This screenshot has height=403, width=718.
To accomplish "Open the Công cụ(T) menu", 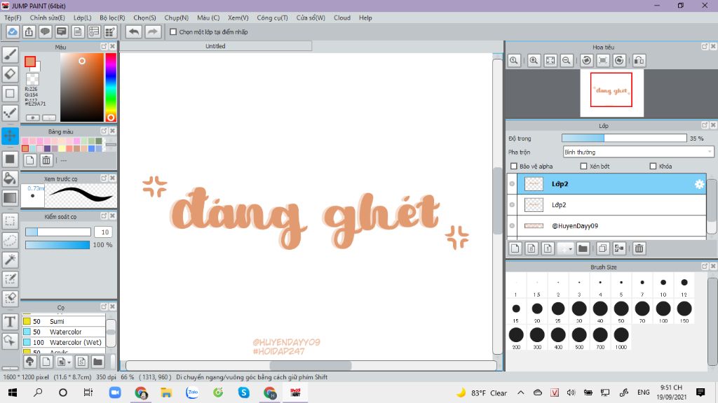I will click(x=273, y=17).
